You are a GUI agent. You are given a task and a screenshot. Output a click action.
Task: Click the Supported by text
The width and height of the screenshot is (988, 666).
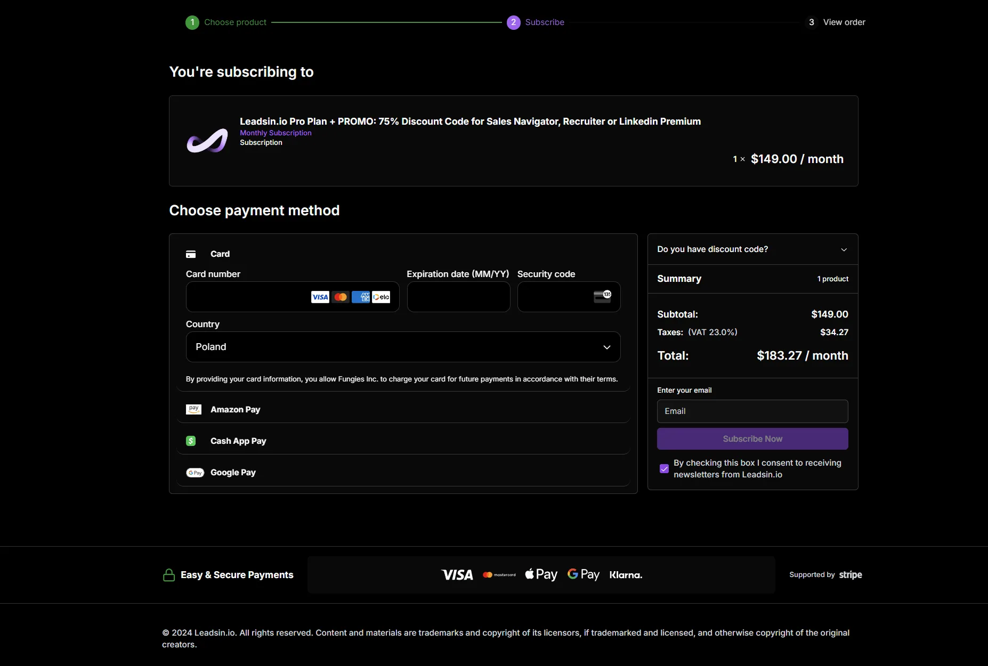click(812, 575)
